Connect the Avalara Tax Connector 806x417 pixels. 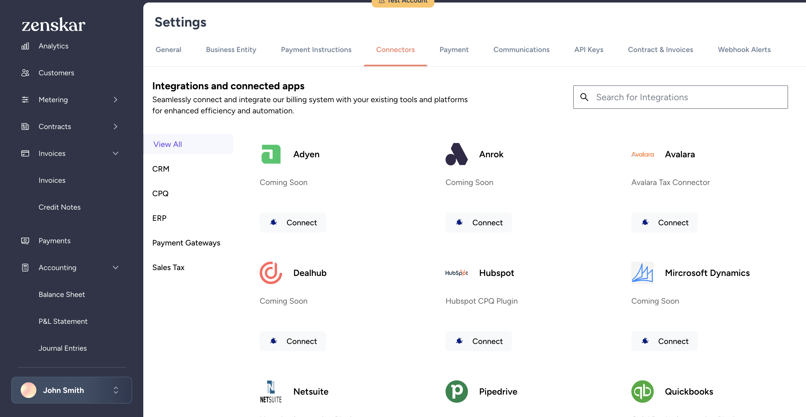point(664,222)
